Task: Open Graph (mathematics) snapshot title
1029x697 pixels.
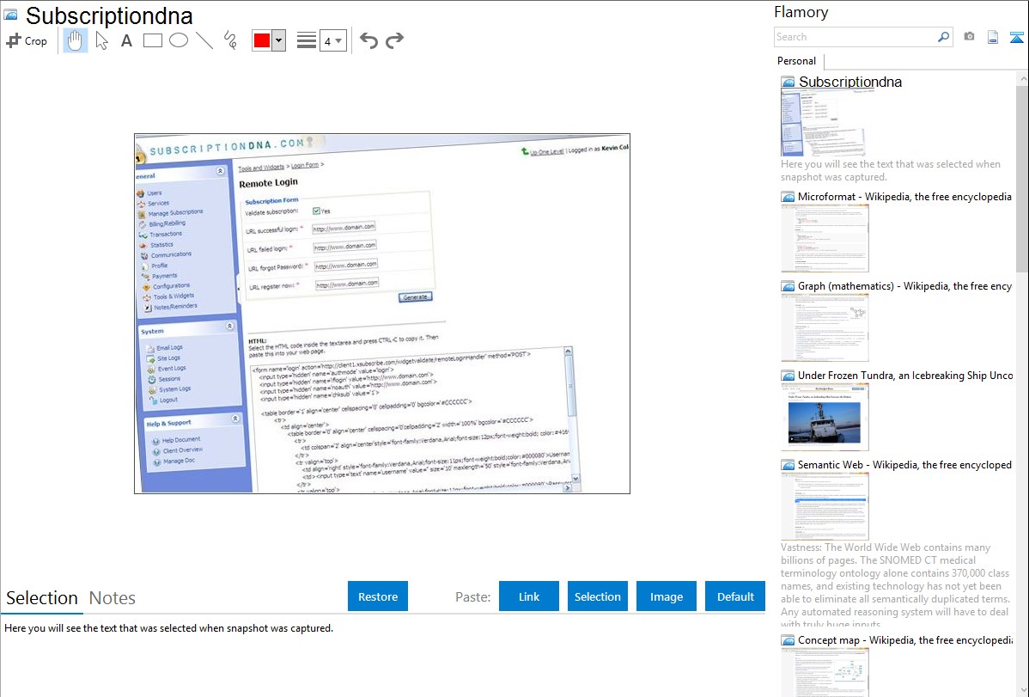Action: tap(904, 286)
